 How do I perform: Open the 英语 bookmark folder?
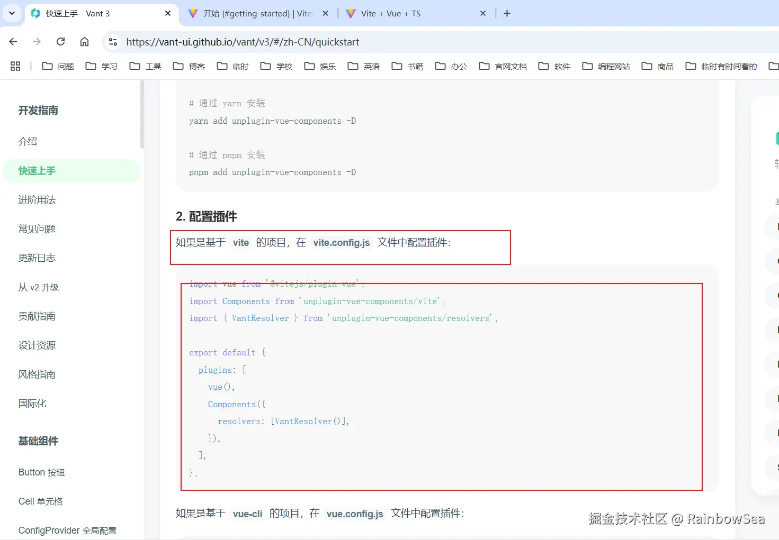click(x=364, y=66)
